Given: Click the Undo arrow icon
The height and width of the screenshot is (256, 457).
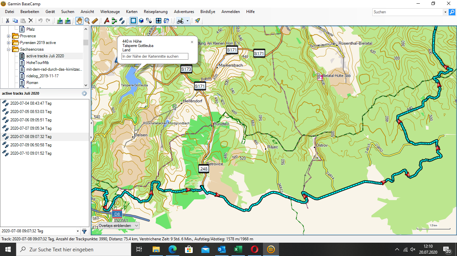Looking at the screenshot, I should (x=40, y=21).
